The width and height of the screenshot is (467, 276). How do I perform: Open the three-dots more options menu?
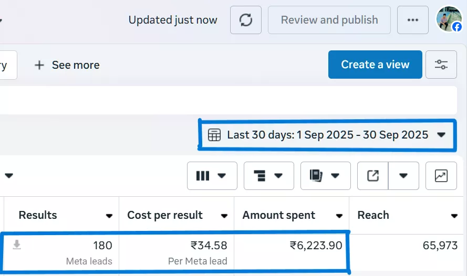point(413,20)
